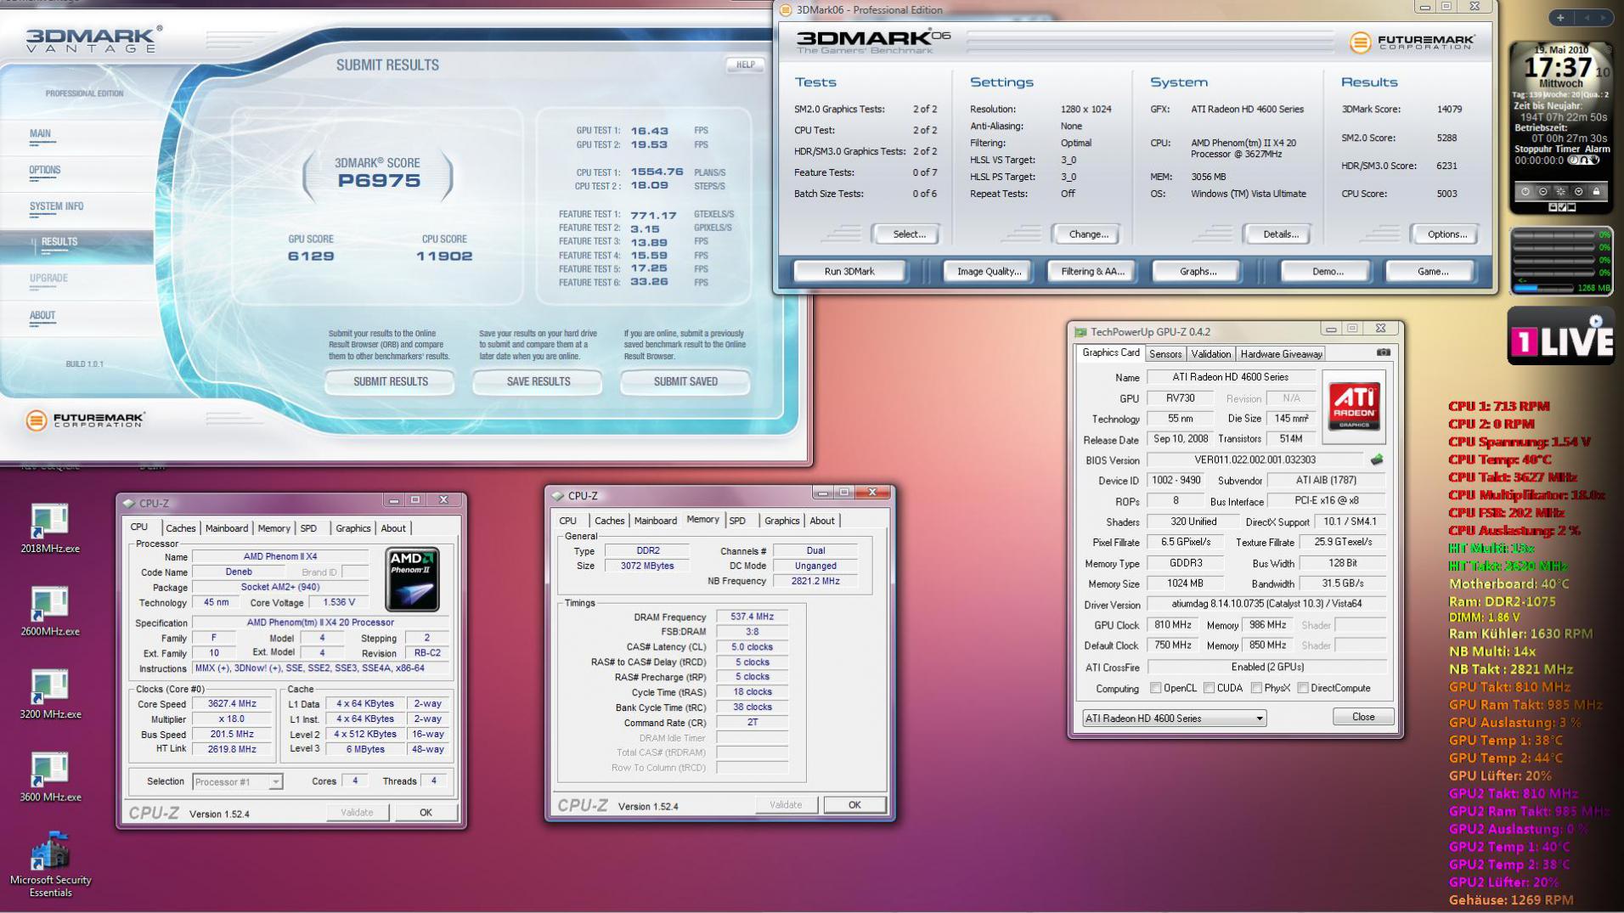
Task: Open the 3600 MHz.exe desktop shortcut
Action: (50, 777)
